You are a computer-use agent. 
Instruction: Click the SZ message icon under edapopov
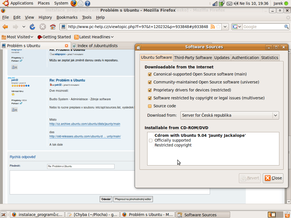pyautogui.click(x=14, y=67)
